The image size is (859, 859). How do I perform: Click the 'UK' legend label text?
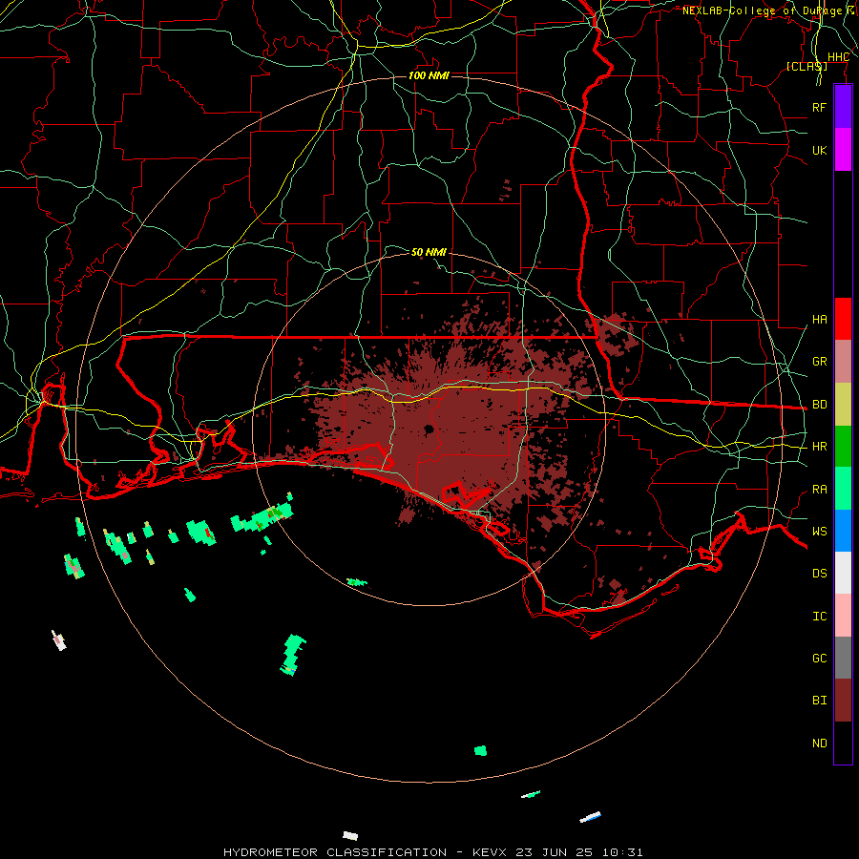[819, 150]
